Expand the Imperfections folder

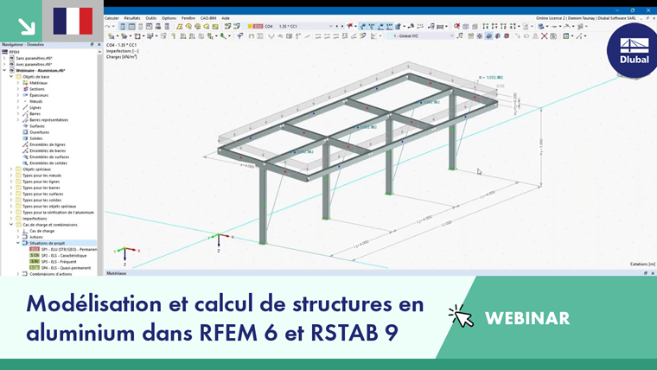click(11, 219)
